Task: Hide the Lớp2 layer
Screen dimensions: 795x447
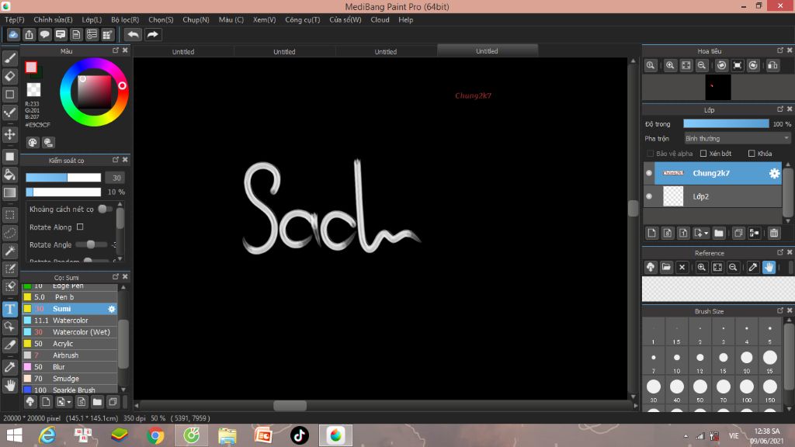Action: click(x=649, y=196)
